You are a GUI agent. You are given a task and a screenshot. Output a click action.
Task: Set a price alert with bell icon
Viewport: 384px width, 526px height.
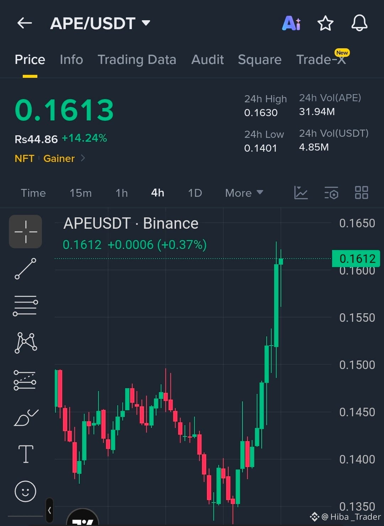[x=359, y=23]
